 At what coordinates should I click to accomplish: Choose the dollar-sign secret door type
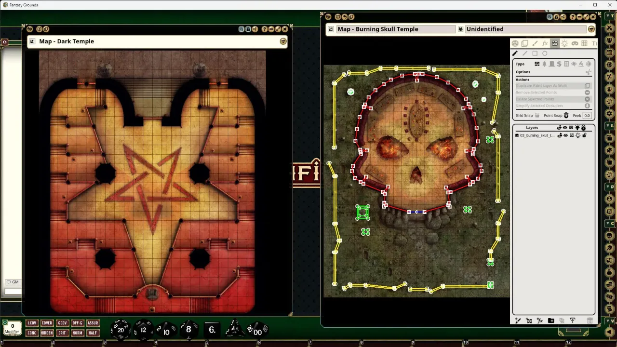click(x=559, y=64)
